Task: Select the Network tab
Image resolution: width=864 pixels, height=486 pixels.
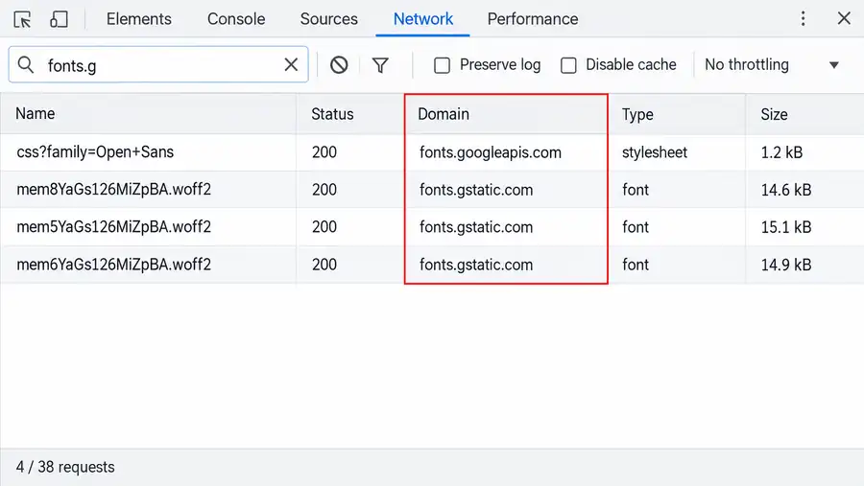Action: 423,19
